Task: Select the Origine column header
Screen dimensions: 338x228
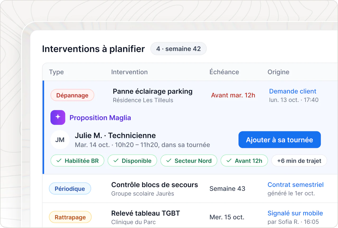Action: tap(278, 72)
